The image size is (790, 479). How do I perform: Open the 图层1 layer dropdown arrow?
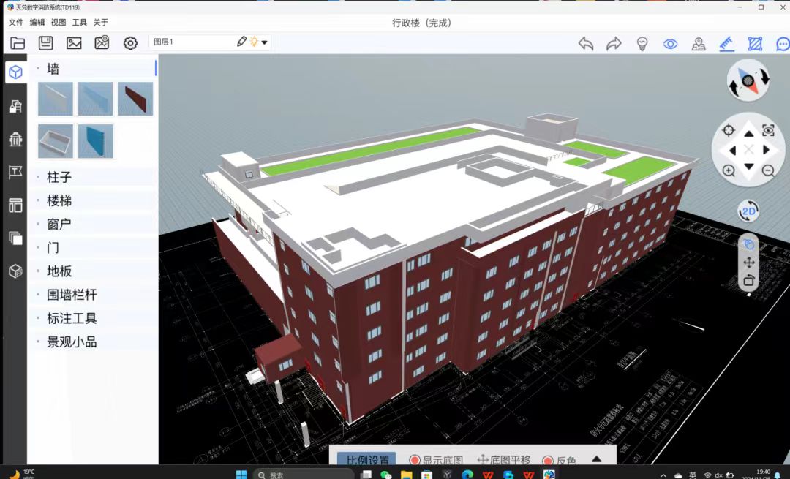coord(265,42)
